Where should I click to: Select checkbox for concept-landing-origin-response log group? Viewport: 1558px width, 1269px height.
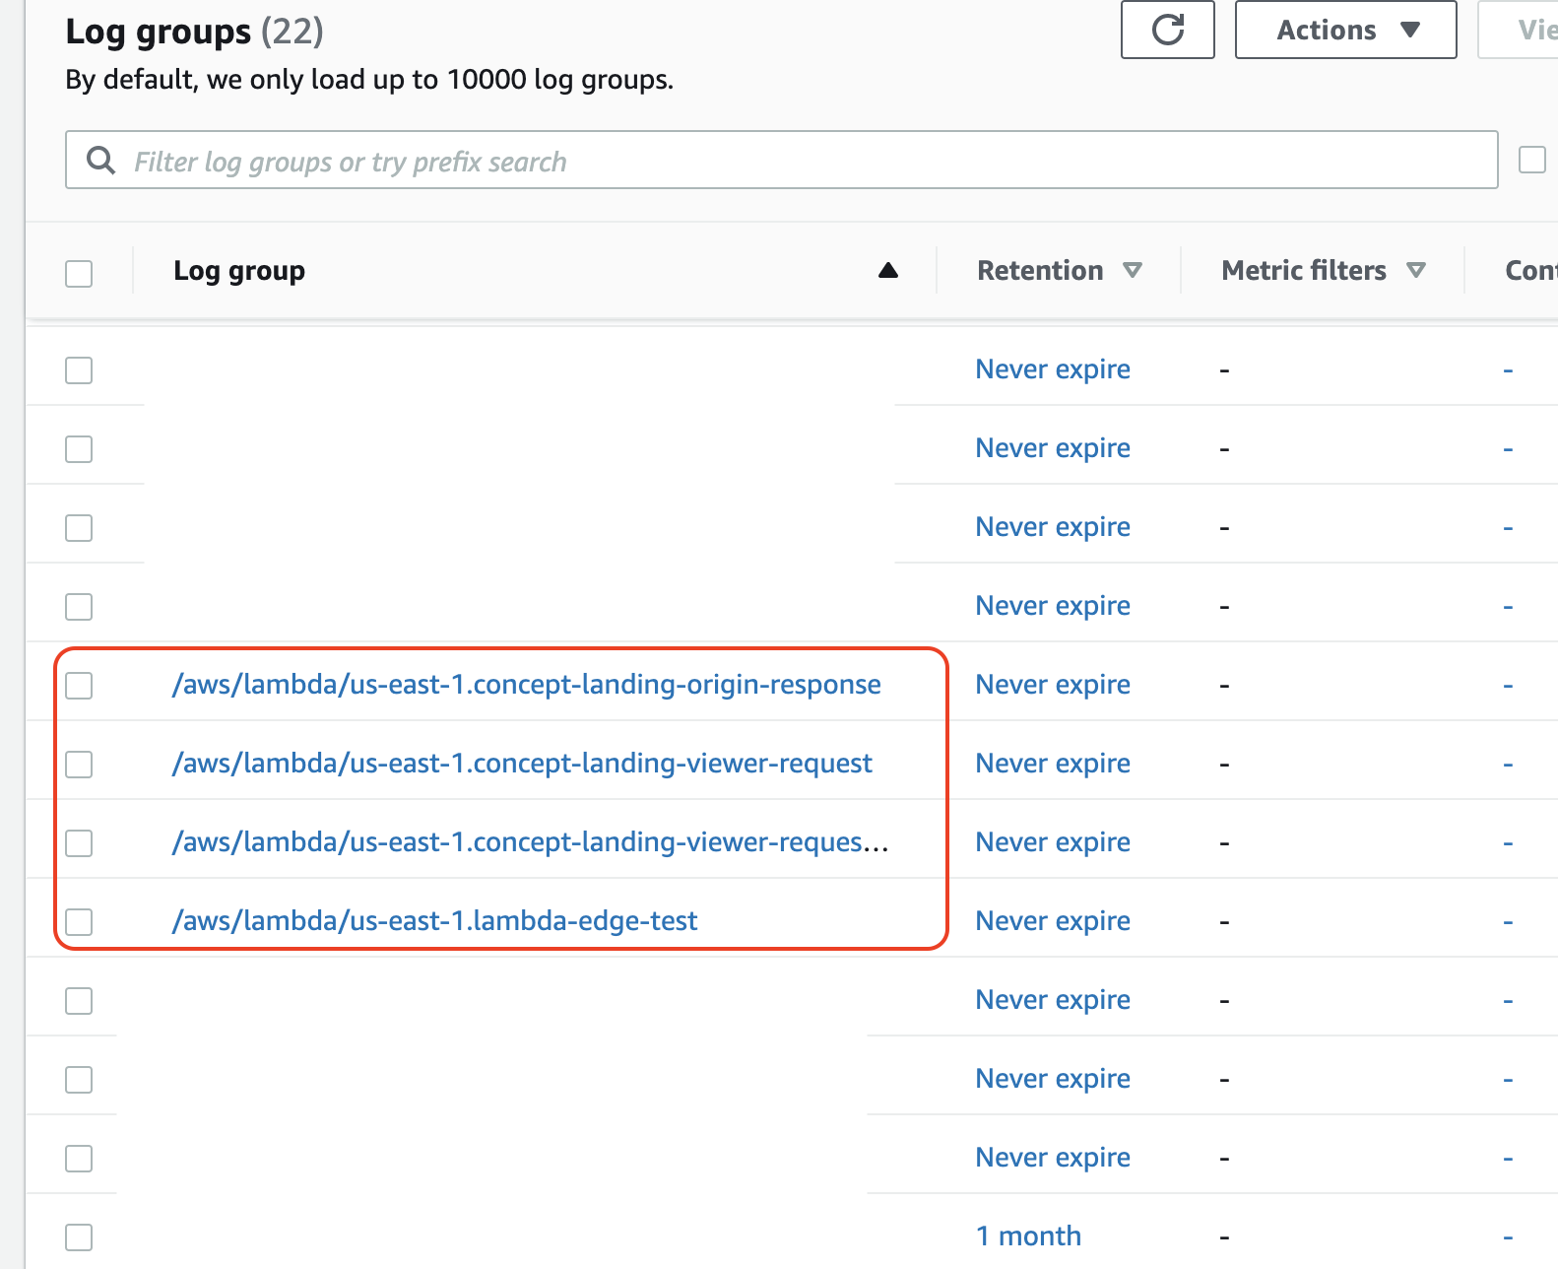tap(79, 685)
